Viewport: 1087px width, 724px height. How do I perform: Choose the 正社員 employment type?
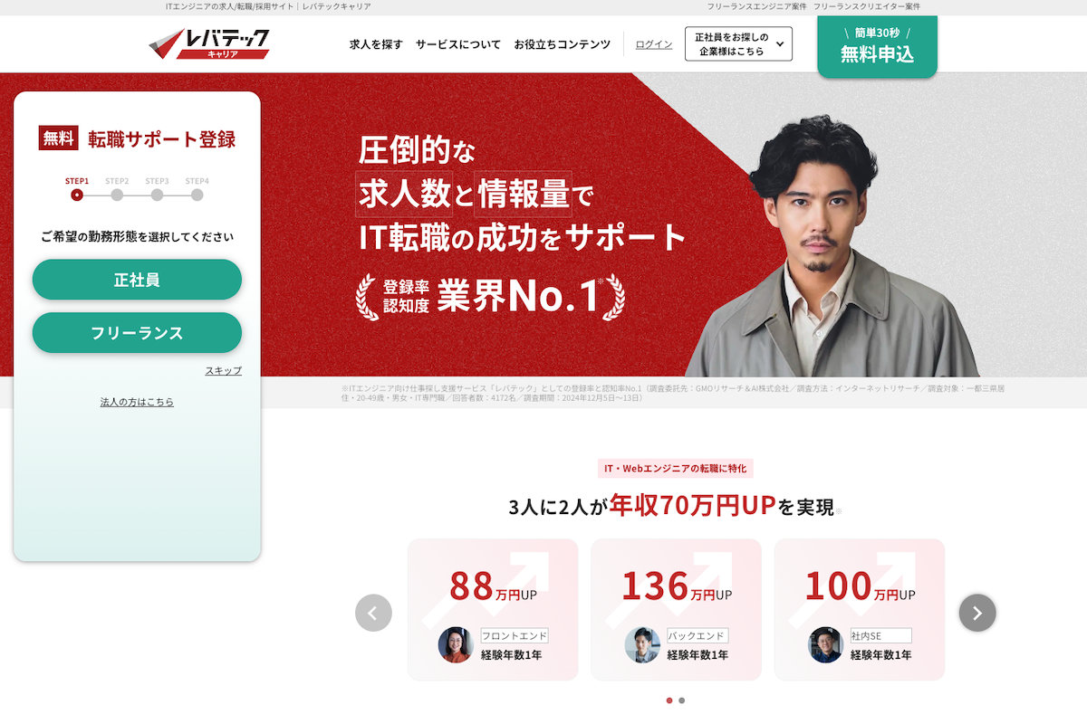137,280
